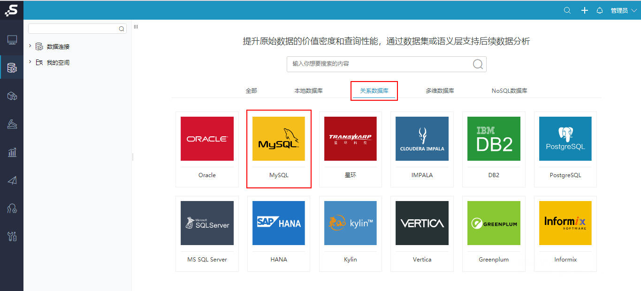Select the Vertica logo tile
This screenshot has height=291, width=641.
pos(422,223)
